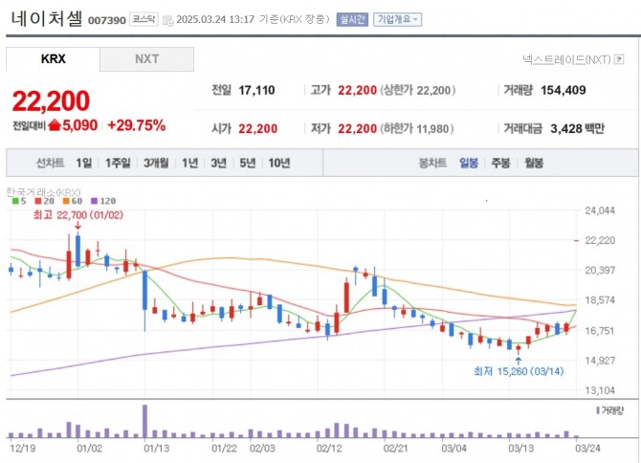Click the 13,104 price axis label
The image size is (641, 463).
coord(600,390)
